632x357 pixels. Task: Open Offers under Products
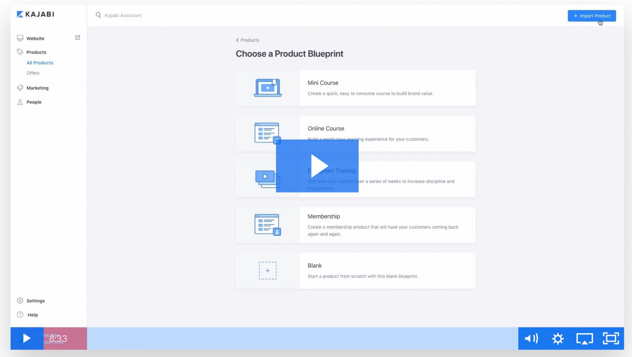tap(33, 73)
